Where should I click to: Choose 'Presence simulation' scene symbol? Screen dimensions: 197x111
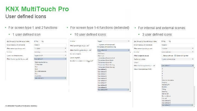[x=168, y=80]
